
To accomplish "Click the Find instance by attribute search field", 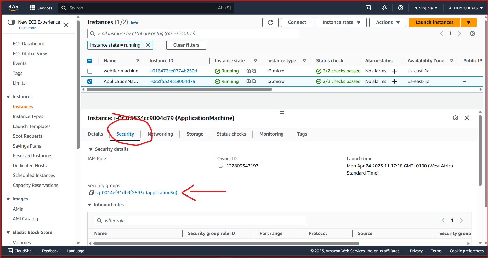I will (193, 33).
